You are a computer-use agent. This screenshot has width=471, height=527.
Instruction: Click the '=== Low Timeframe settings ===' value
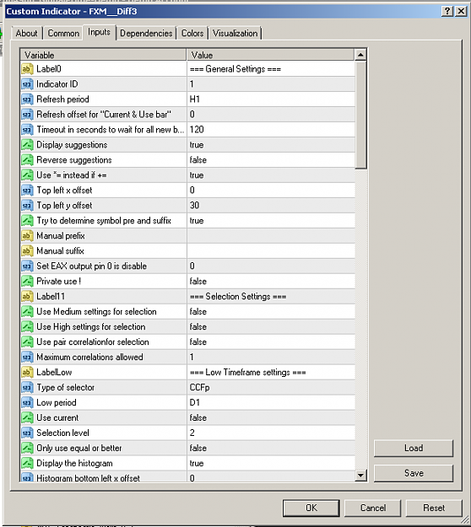click(248, 372)
